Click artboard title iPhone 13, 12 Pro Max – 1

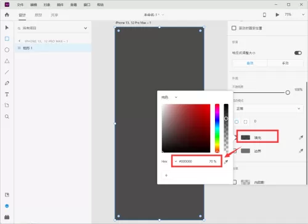coord(133,23)
